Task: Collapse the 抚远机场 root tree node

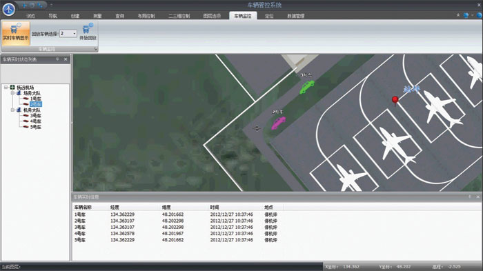Action: 6,88
